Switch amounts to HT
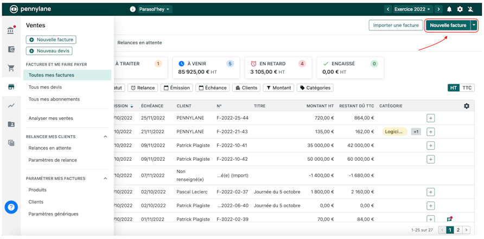This screenshot has width=484, height=239. point(454,88)
